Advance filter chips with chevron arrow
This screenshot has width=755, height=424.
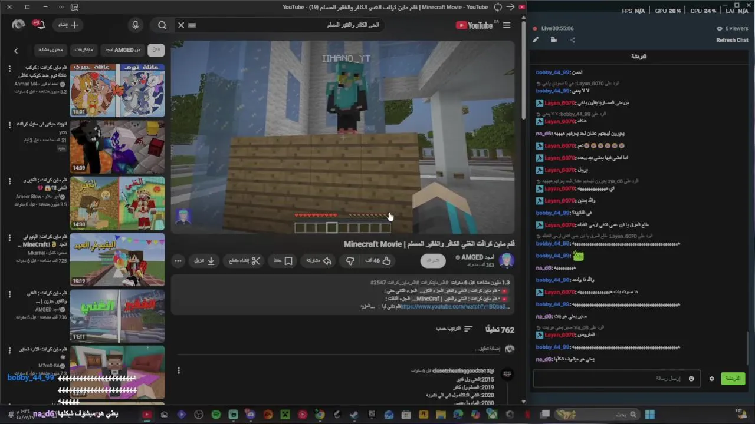16,51
